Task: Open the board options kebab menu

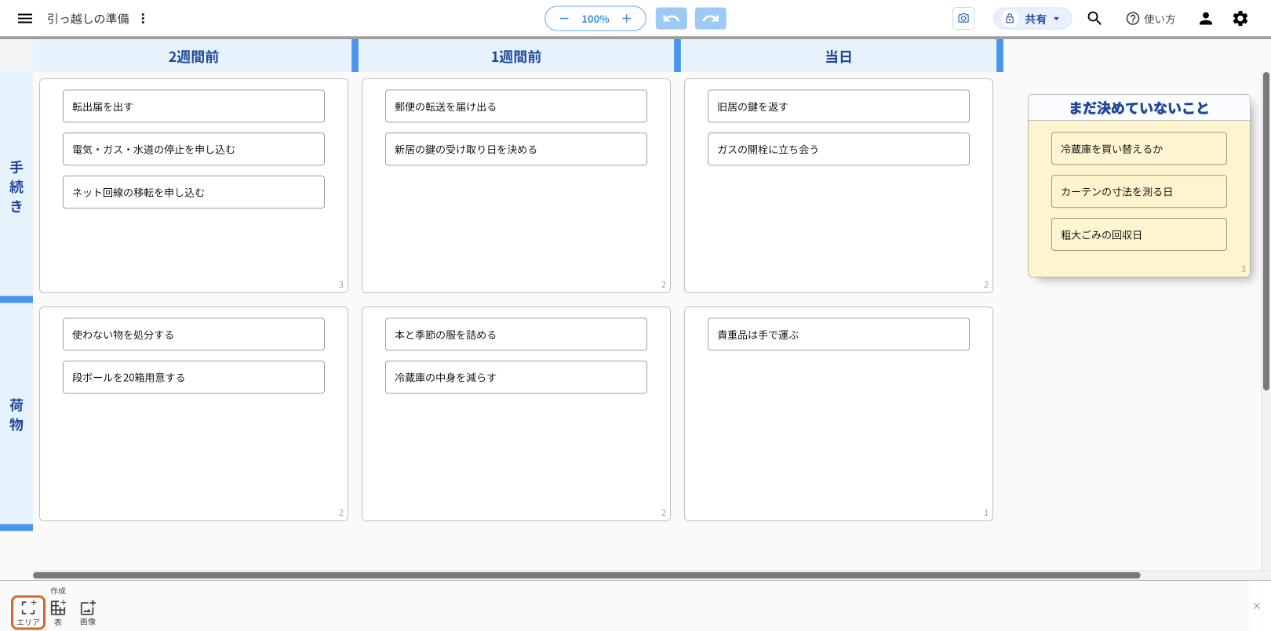Action: tap(143, 18)
